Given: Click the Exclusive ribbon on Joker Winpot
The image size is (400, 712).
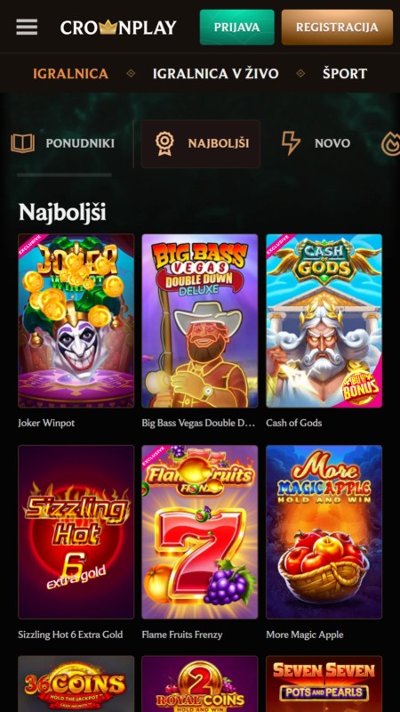Looking at the screenshot, I should coord(31,246).
